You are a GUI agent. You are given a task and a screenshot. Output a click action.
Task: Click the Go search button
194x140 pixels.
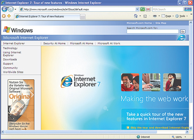[183, 31]
